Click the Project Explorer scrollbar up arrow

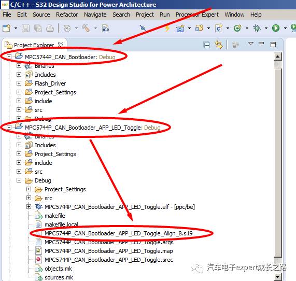pyautogui.click(x=278, y=57)
